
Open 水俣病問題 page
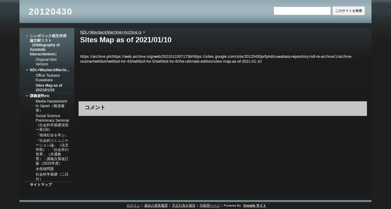pyautogui.click(x=45, y=169)
